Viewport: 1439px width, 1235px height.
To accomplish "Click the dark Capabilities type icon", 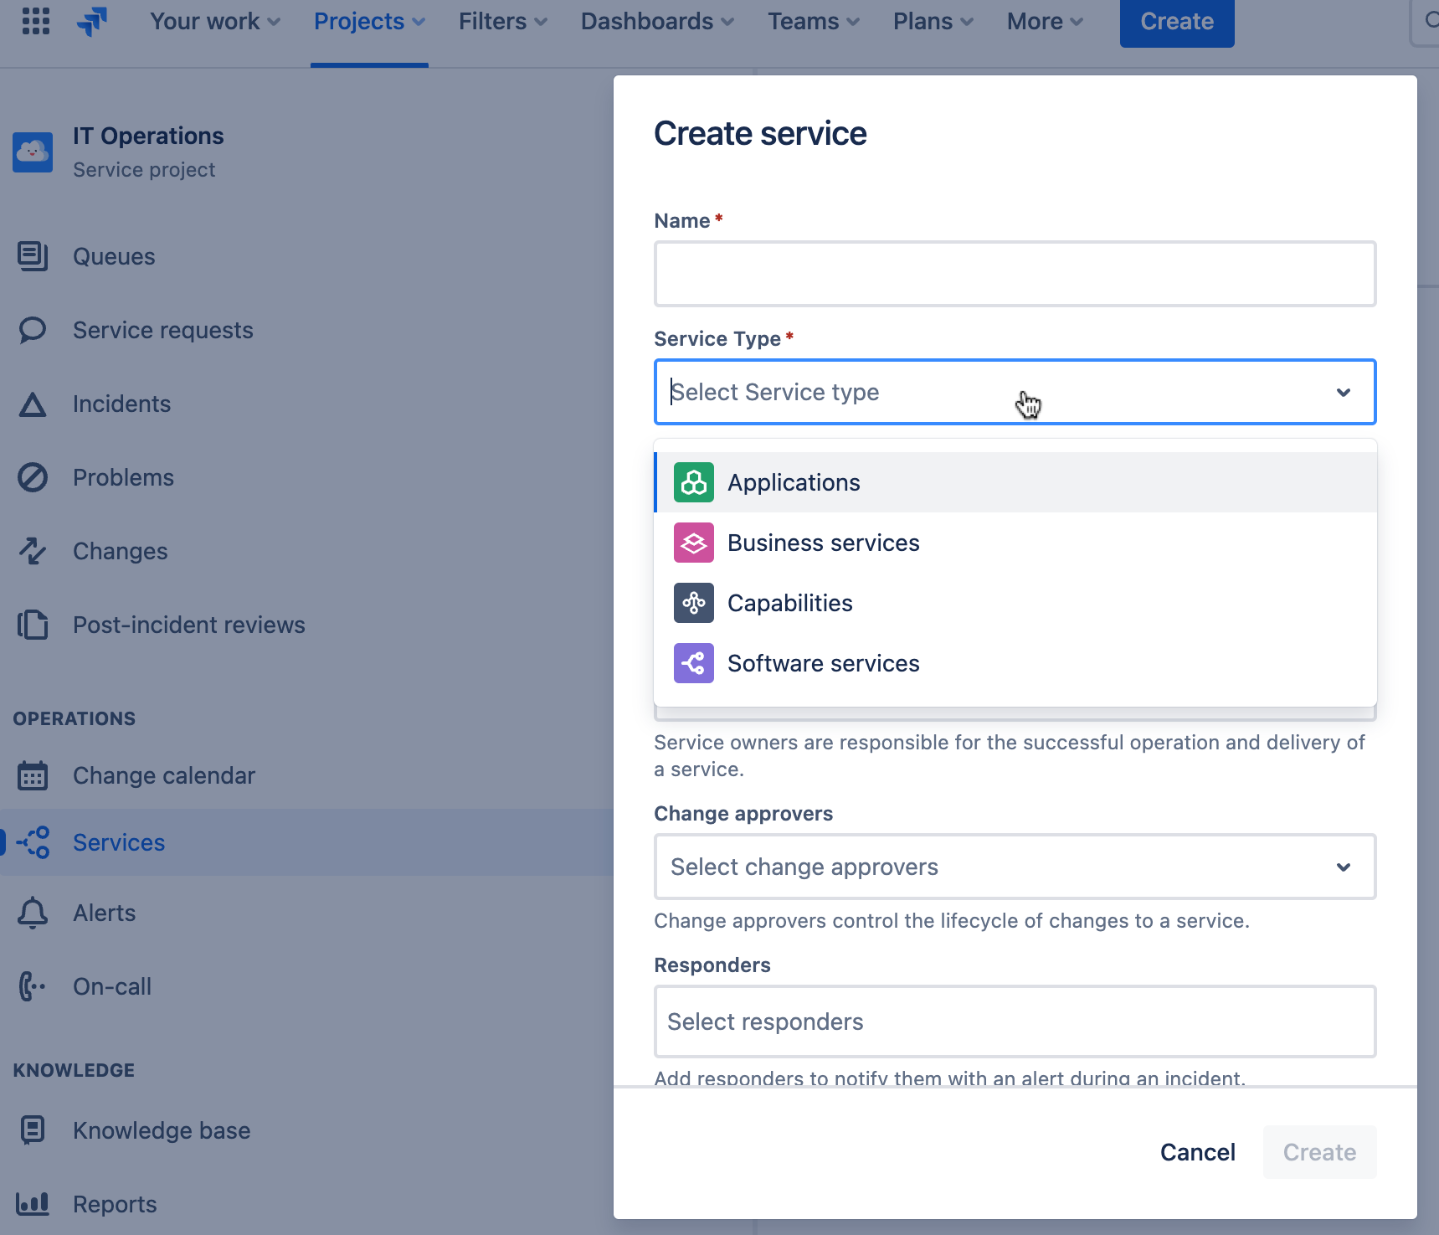I will pyautogui.click(x=694, y=603).
